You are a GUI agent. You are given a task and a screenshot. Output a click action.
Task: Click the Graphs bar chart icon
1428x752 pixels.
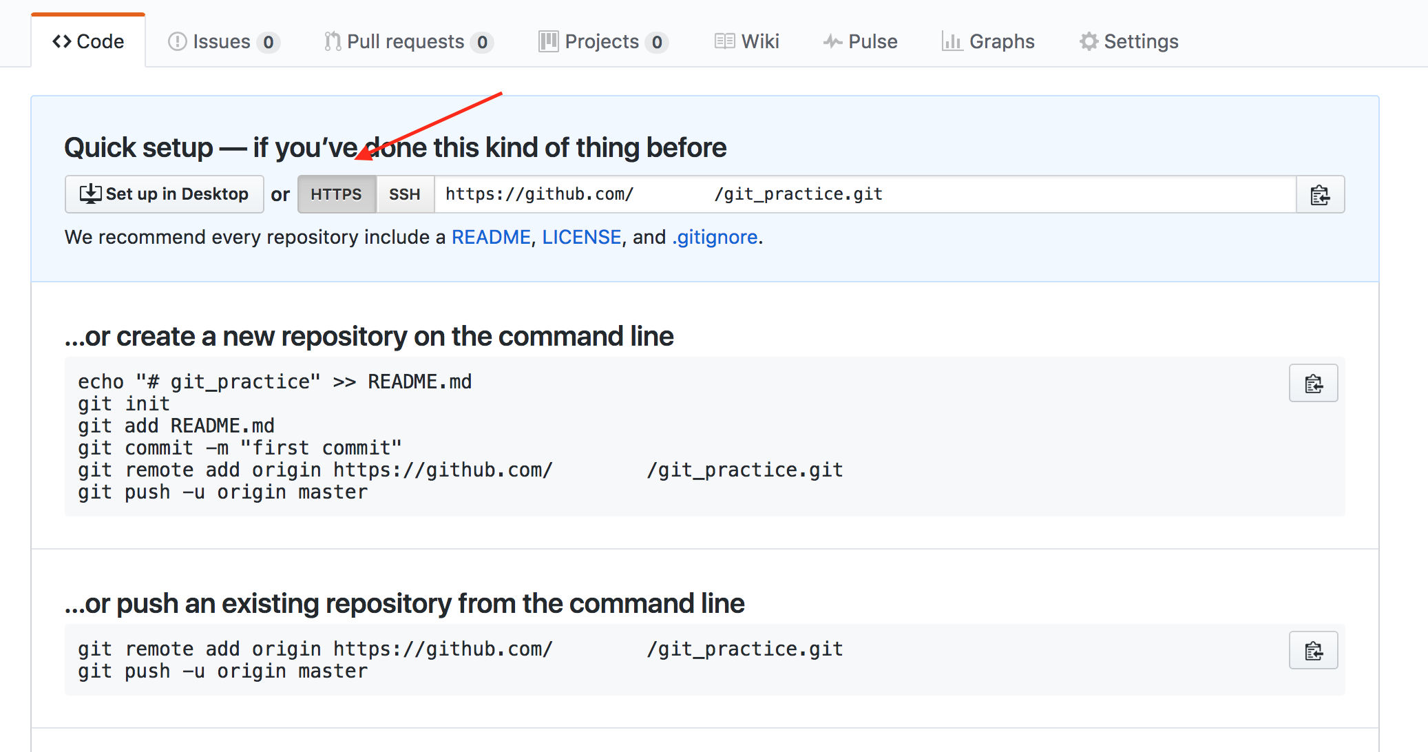[x=952, y=41]
